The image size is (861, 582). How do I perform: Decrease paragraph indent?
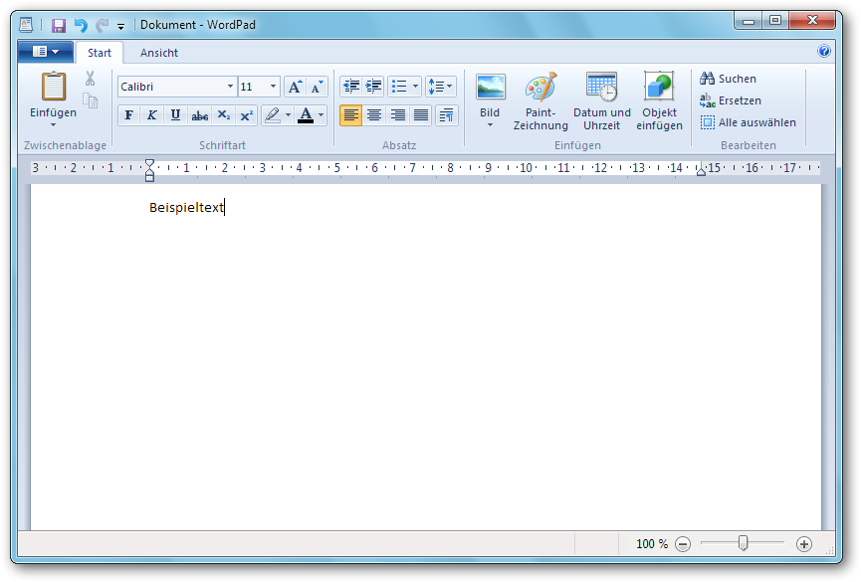(x=351, y=87)
